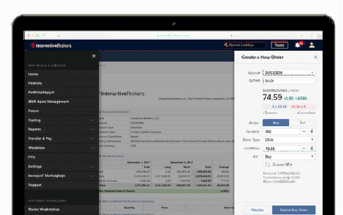Screen dimensions: 343x215
Task: Open Support from the sidebar
Action: coord(61,185)
